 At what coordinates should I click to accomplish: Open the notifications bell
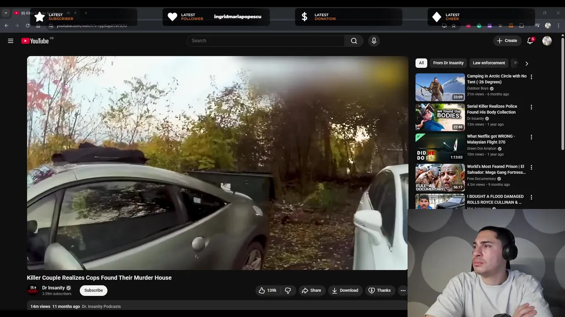[530, 41]
